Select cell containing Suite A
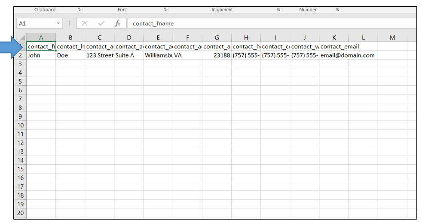 (x=128, y=55)
